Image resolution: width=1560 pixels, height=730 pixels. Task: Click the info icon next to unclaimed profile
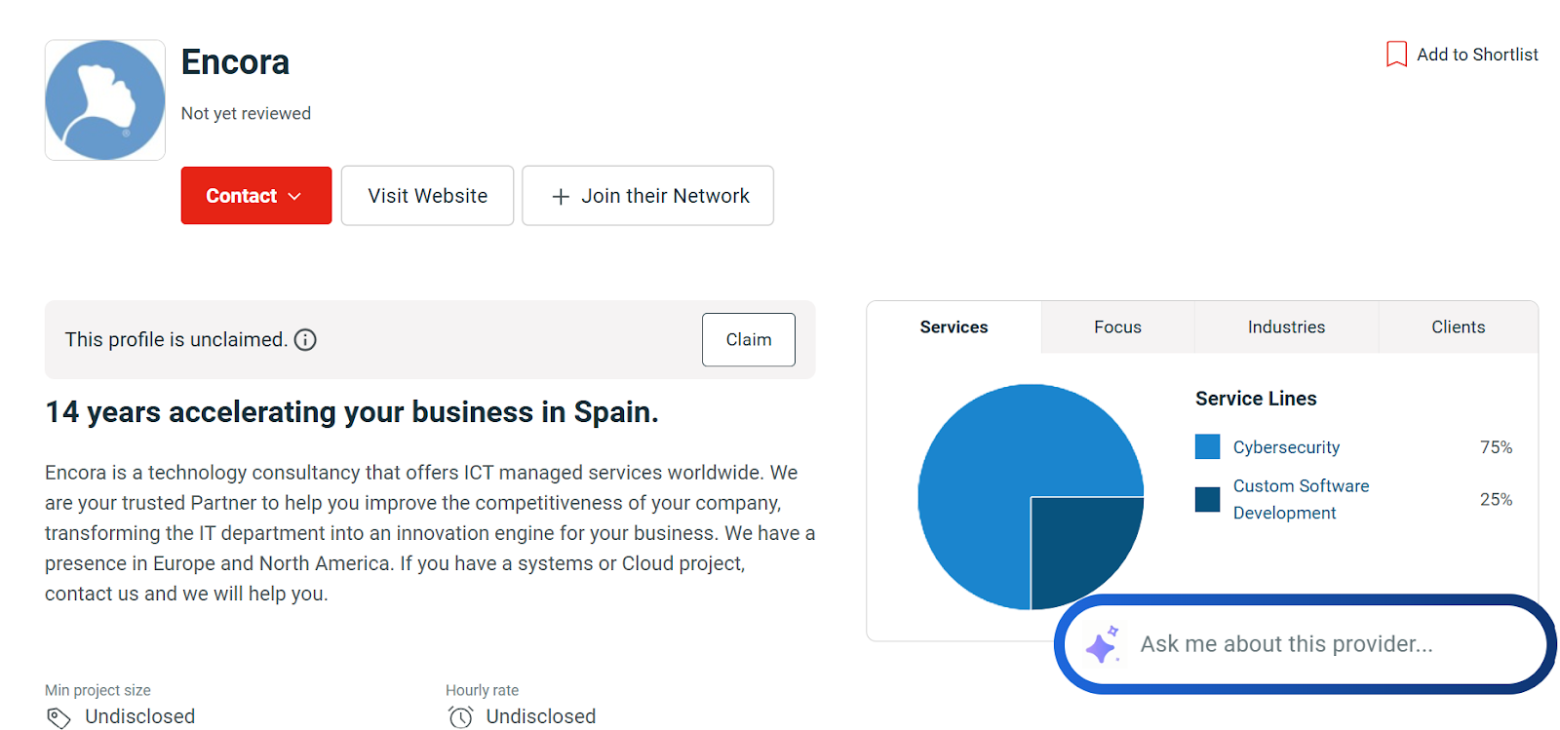(305, 340)
